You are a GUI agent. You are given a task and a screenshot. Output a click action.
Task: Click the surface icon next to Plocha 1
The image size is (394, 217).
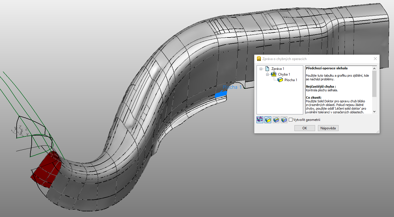[279, 80]
